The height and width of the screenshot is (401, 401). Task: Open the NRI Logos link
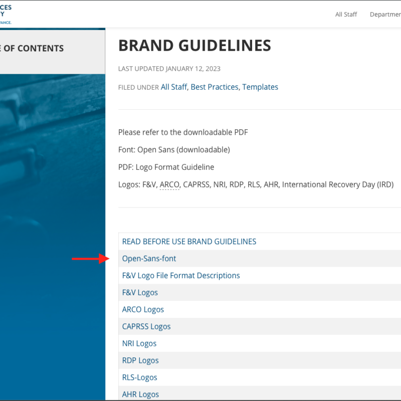tap(139, 344)
